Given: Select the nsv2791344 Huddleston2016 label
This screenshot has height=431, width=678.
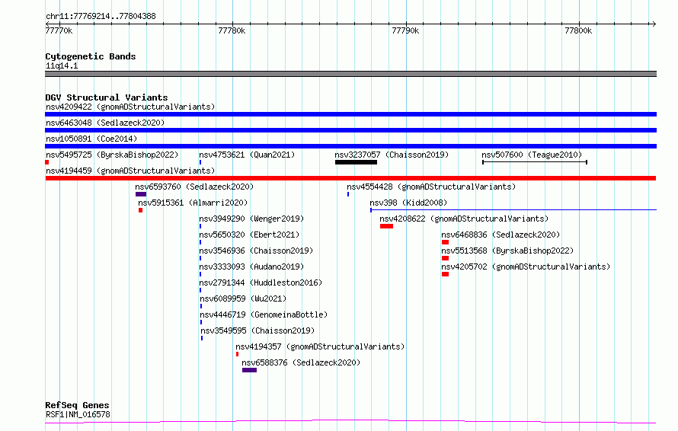Looking at the screenshot, I should pos(261,283).
